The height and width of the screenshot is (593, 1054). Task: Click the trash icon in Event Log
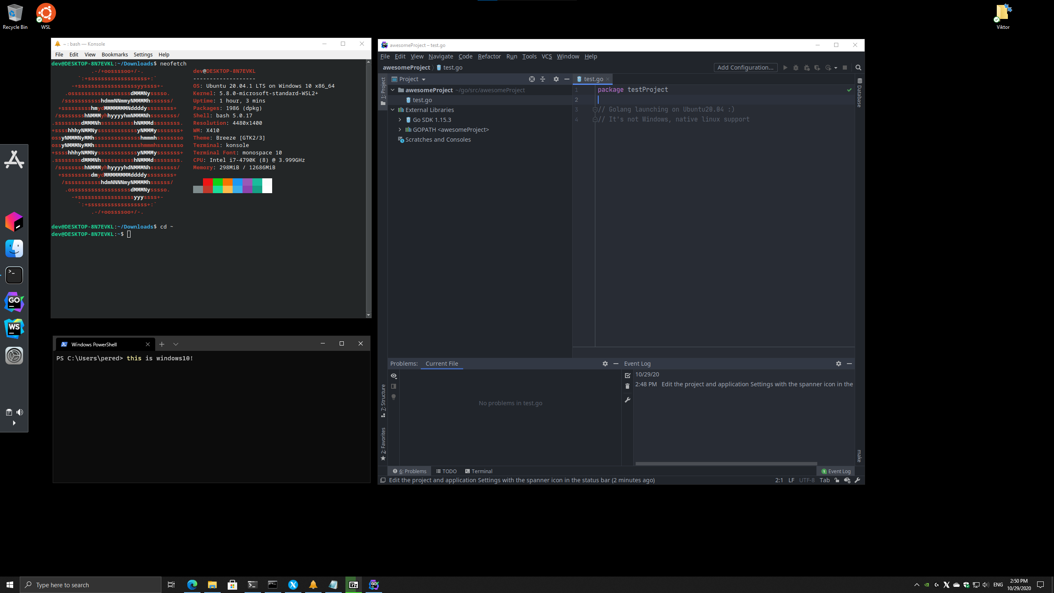point(627,386)
